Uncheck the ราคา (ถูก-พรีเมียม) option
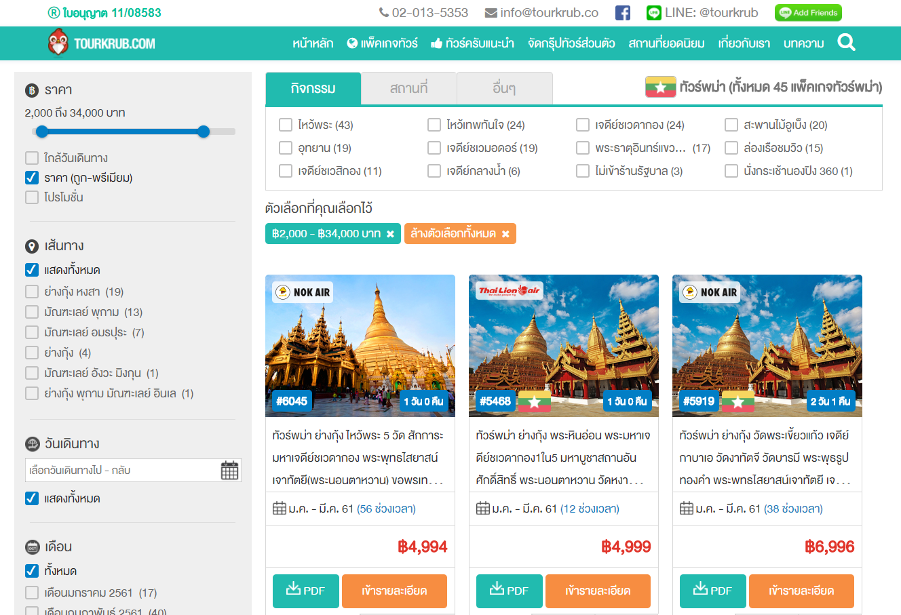Screen dimensions: 901x615 (x=32, y=178)
